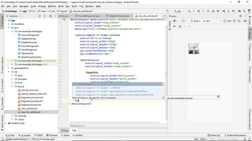Switch to FavoriteFragment.java tab
Viewport: 252px width, 141px height.
click(89, 16)
